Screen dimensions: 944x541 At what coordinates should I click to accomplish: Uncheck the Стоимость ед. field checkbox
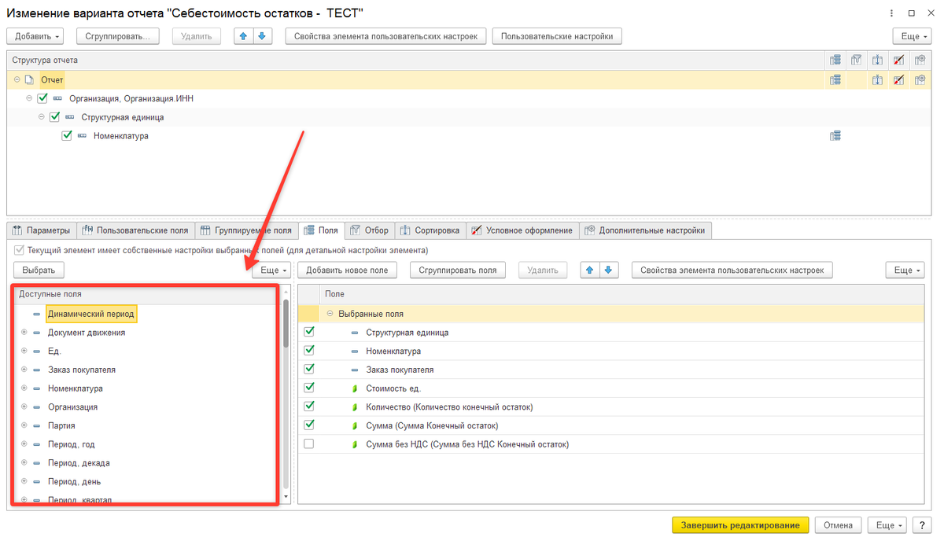(x=309, y=388)
